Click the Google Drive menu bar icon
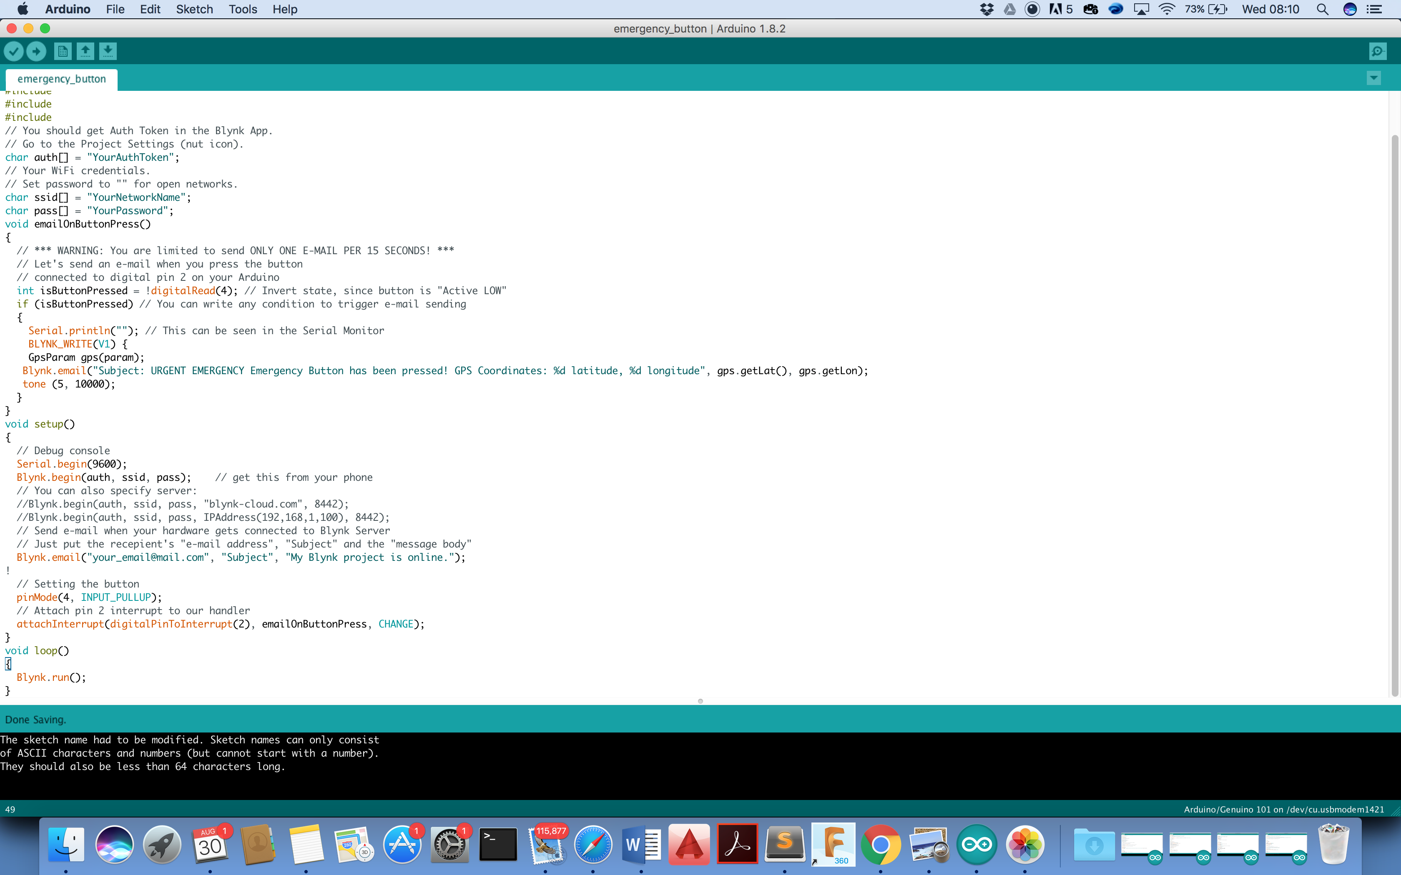1401x875 pixels. [1009, 9]
